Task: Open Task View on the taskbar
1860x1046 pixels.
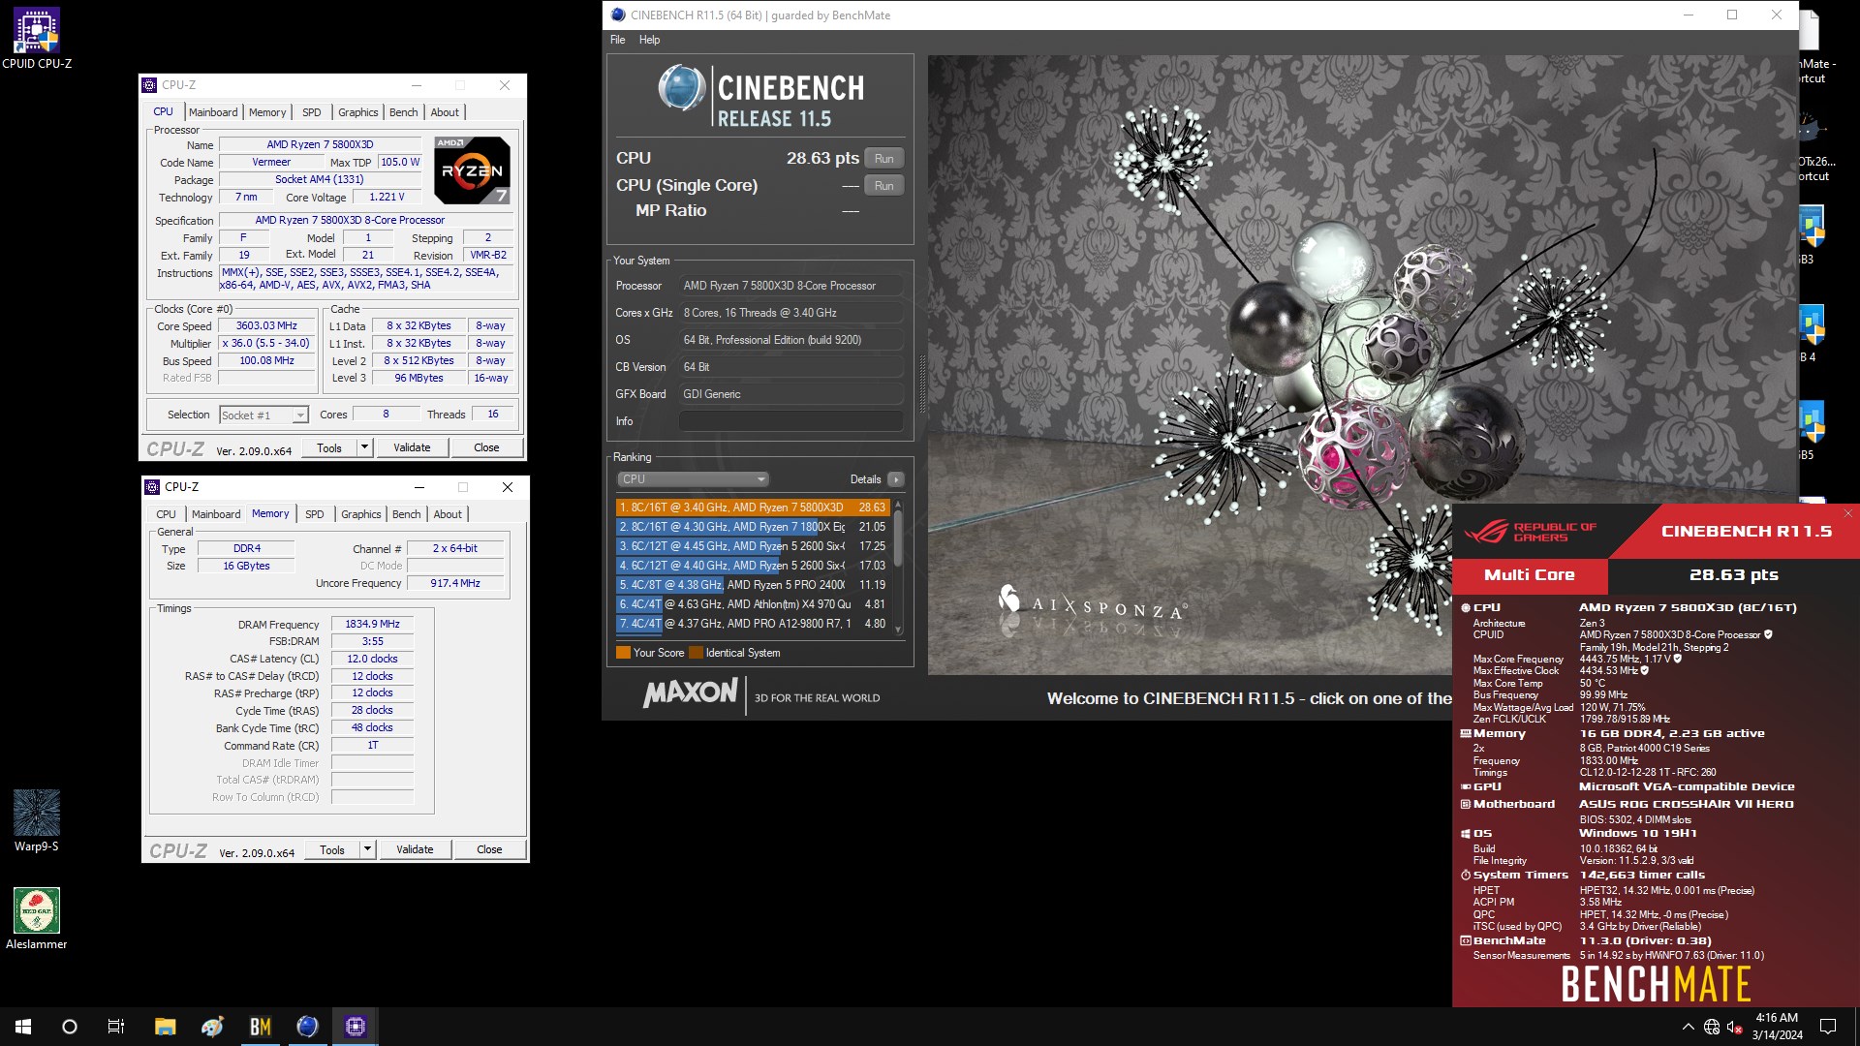Action: (x=116, y=1027)
